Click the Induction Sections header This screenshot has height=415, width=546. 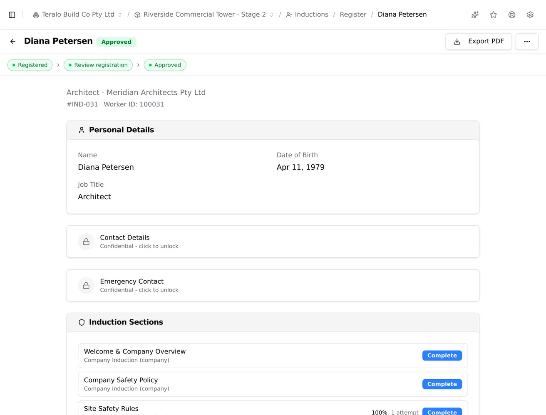click(x=273, y=322)
